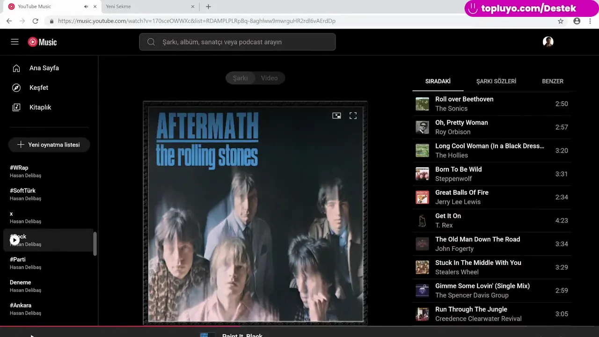Click artist Roy Orbison
The width and height of the screenshot is (599, 337).
[x=453, y=132]
